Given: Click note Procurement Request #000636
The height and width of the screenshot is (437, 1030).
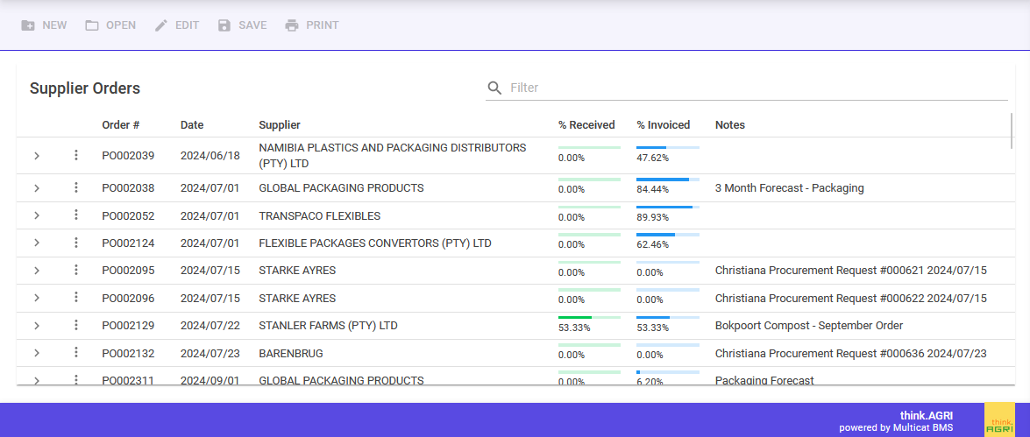Looking at the screenshot, I should point(850,354).
